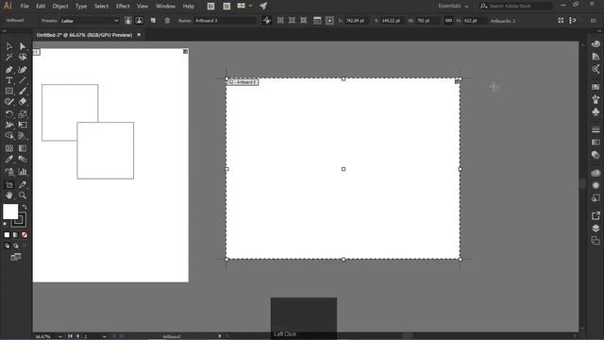Select the Pen tool

8,70
